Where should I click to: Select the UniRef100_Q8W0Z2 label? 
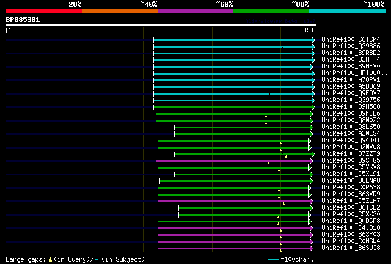click(x=351, y=120)
